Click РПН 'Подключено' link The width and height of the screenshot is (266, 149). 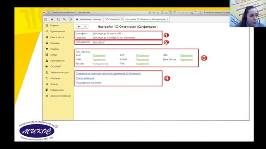pos(143,64)
